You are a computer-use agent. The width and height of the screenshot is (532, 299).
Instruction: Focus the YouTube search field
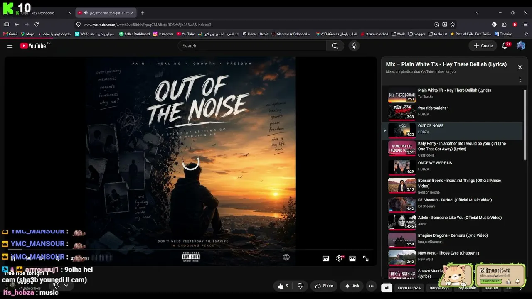252,46
